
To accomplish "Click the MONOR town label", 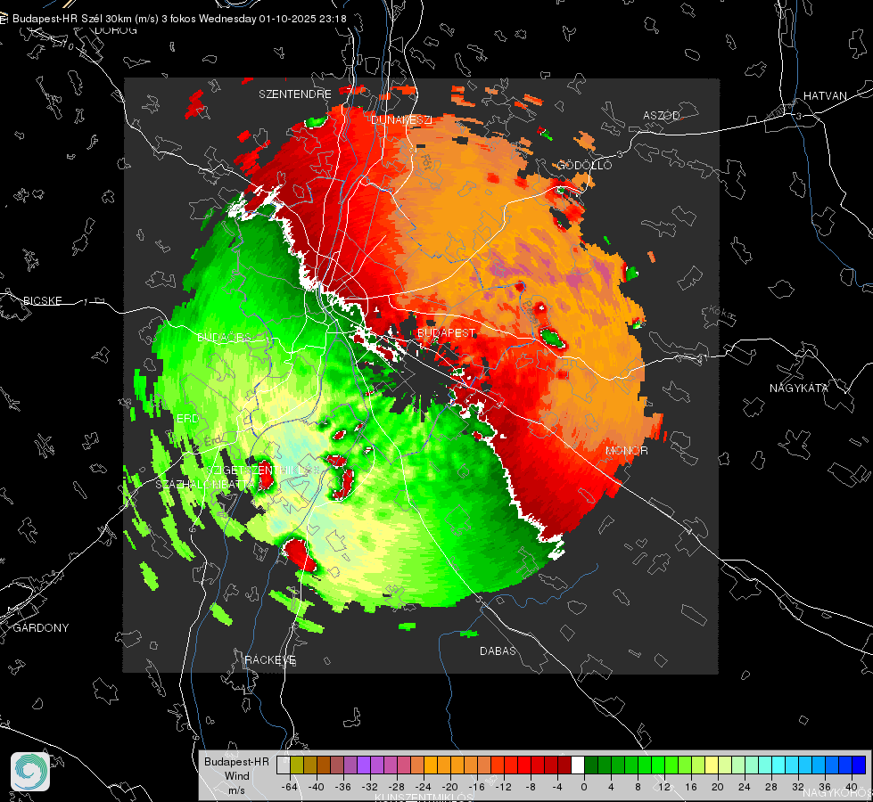I will tap(626, 450).
